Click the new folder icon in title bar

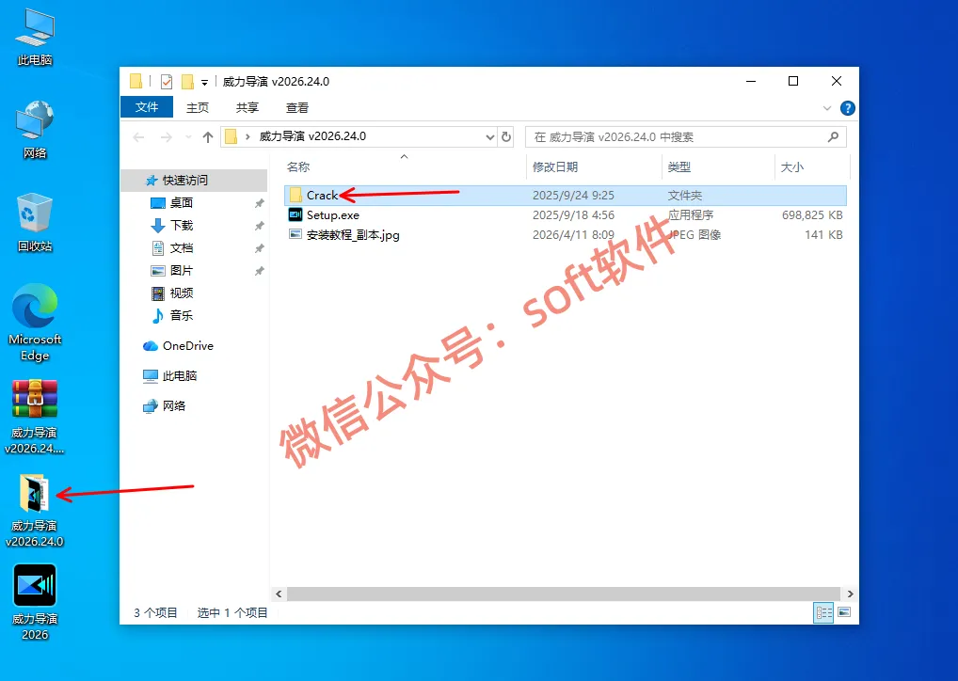[x=187, y=81]
